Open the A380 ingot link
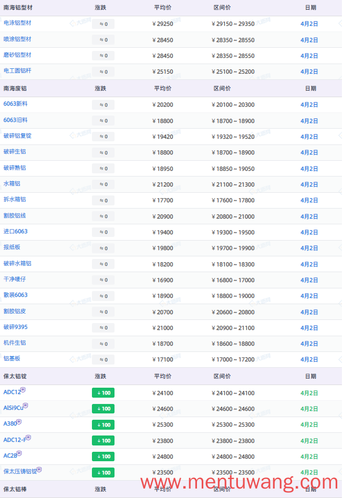 point(10,424)
